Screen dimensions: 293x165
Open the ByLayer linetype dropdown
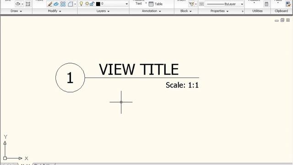(x=242, y=4)
